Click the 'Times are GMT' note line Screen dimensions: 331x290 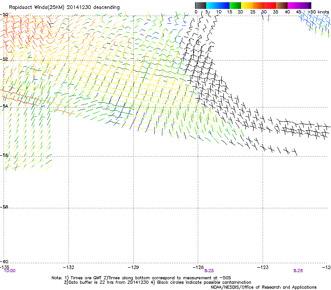tap(141, 278)
